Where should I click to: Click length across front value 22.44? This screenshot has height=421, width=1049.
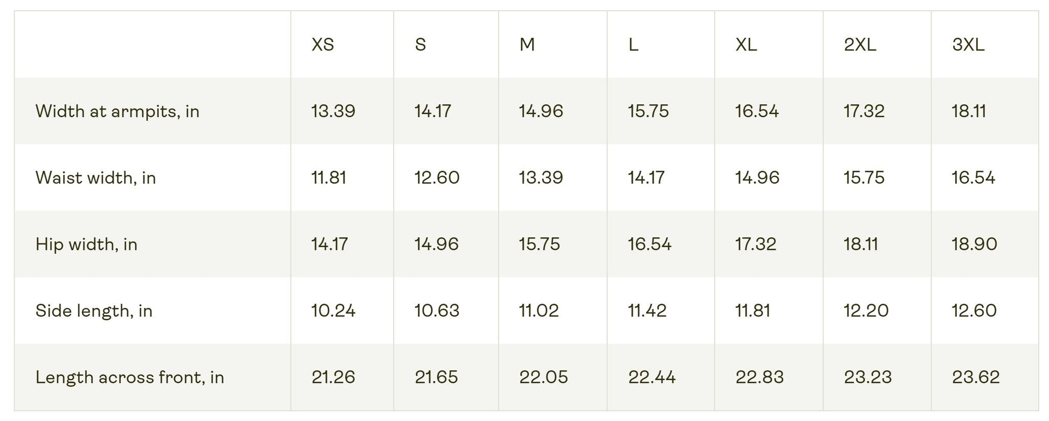(x=652, y=377)
